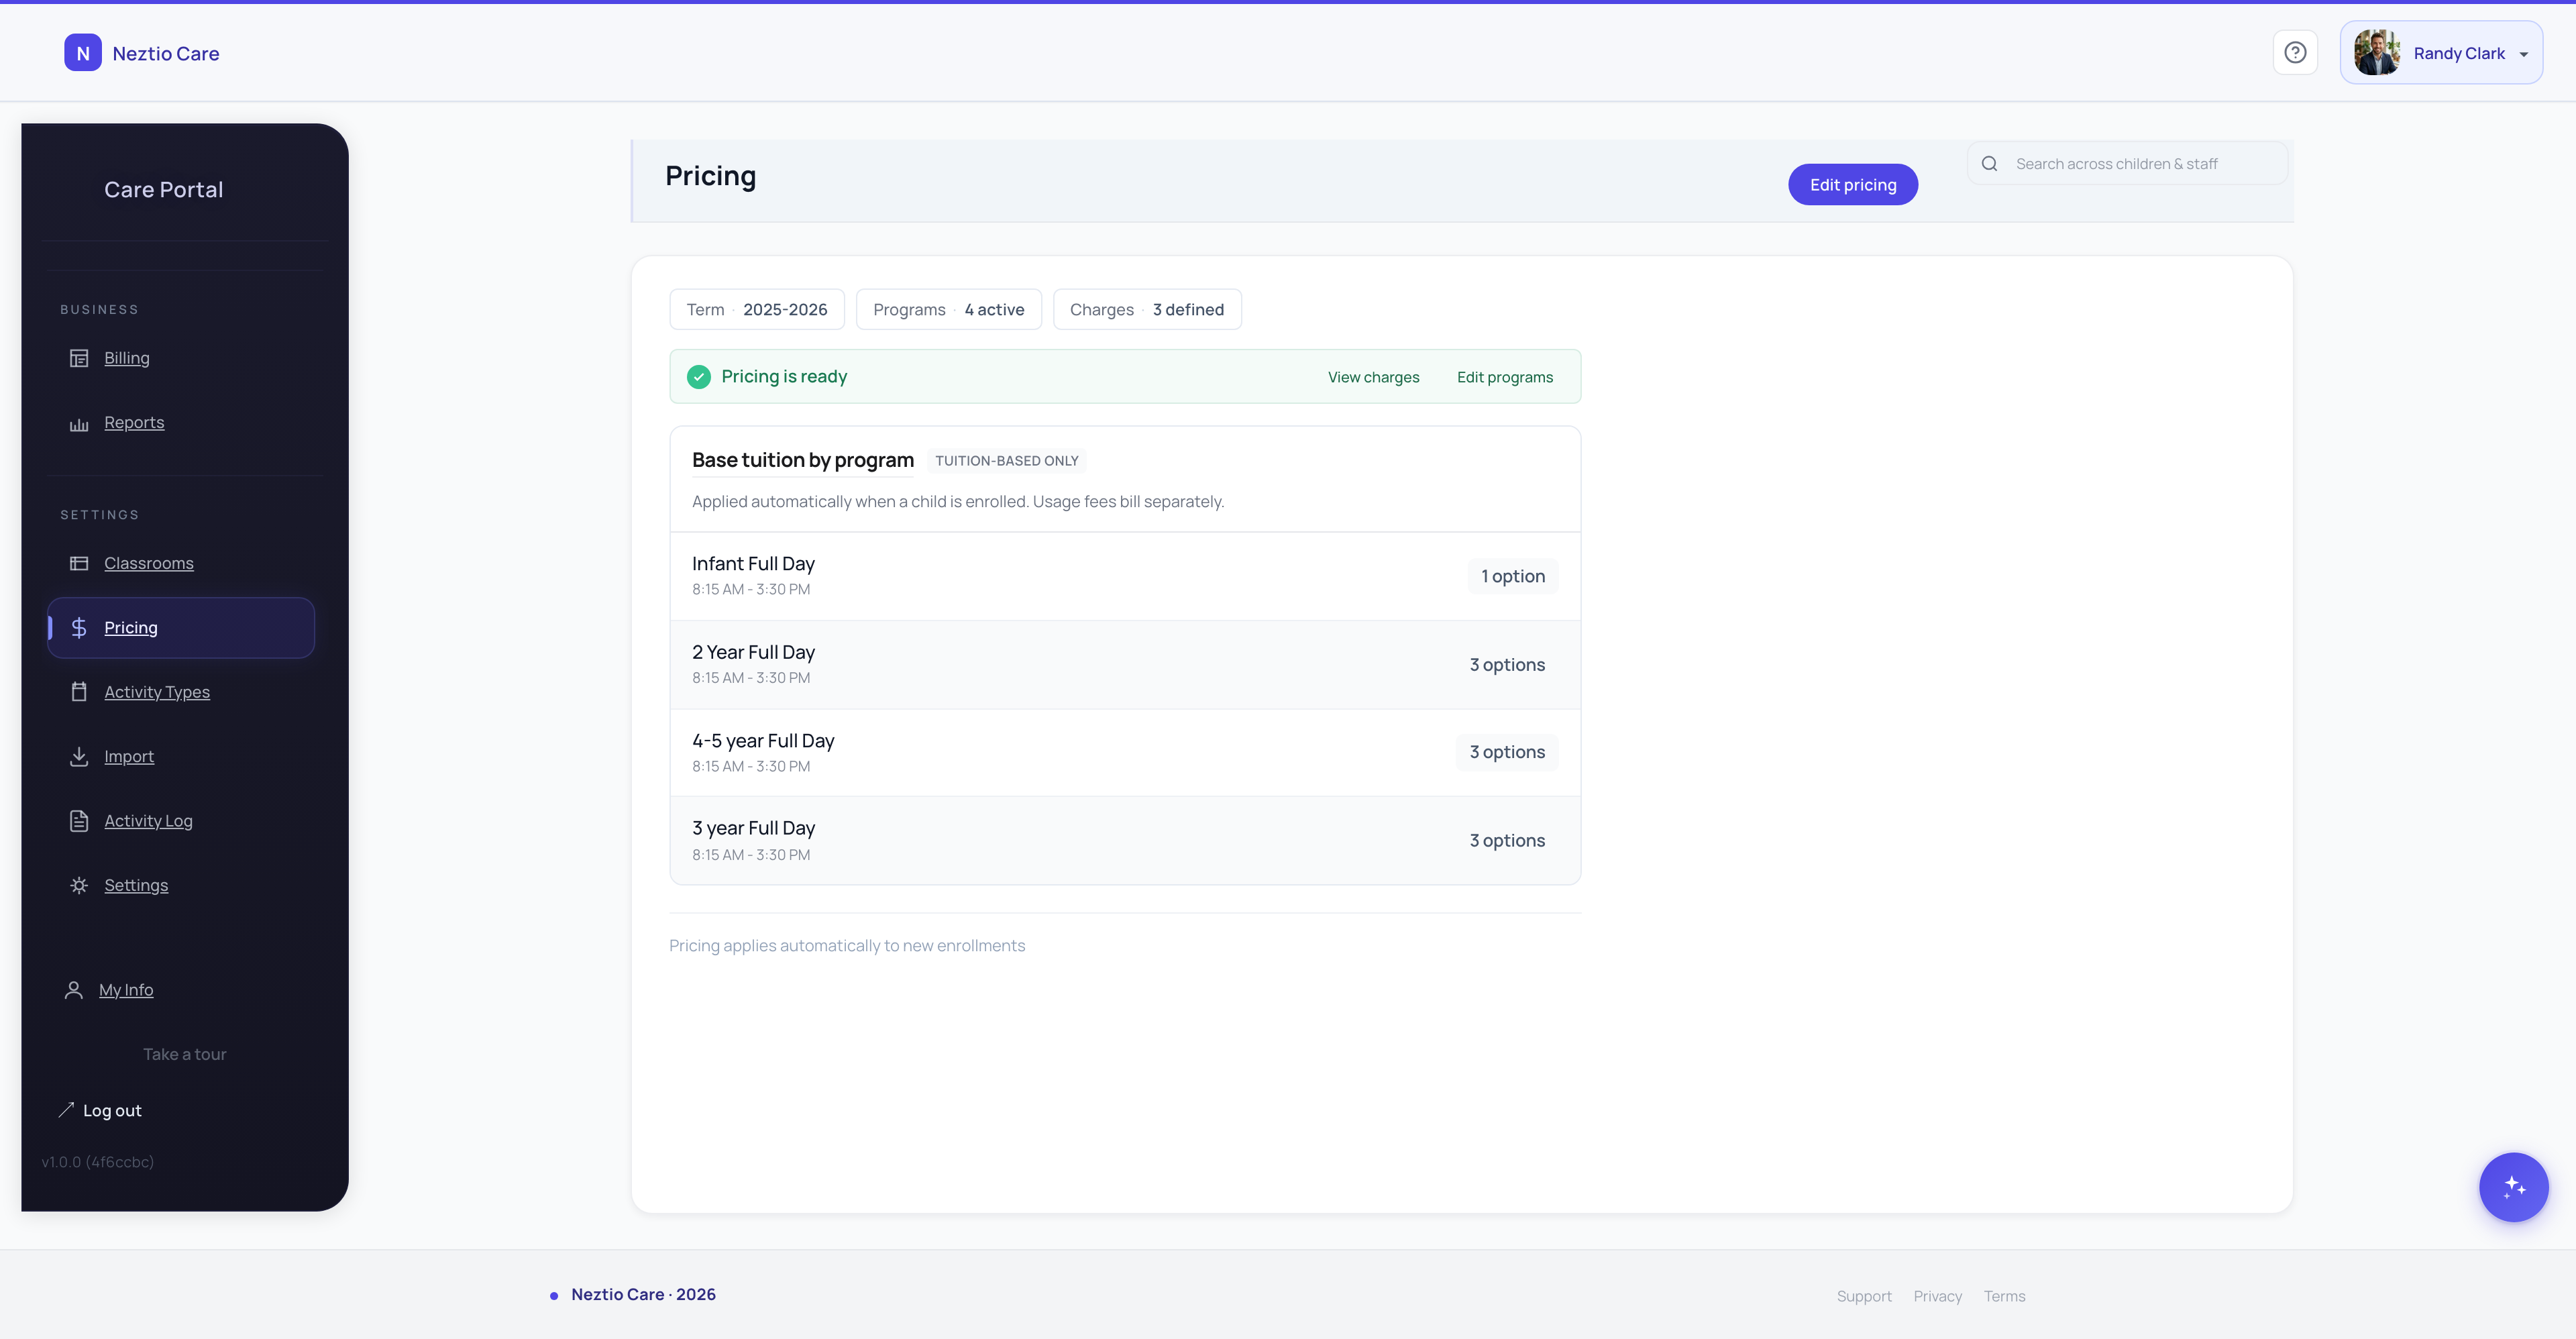2576x1339 pixels.
Task: Open the Term 2025-2026 filter
Action: pyautogui.click(x=757, y=309)
